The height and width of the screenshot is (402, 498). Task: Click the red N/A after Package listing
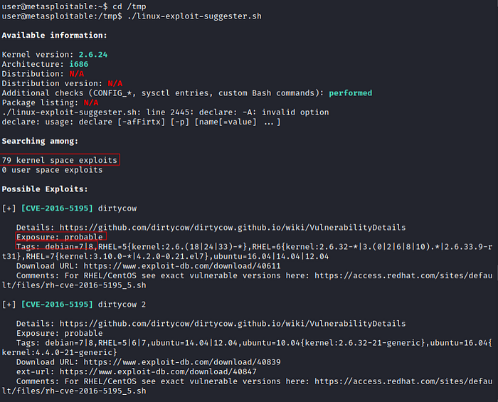[91, 102]
